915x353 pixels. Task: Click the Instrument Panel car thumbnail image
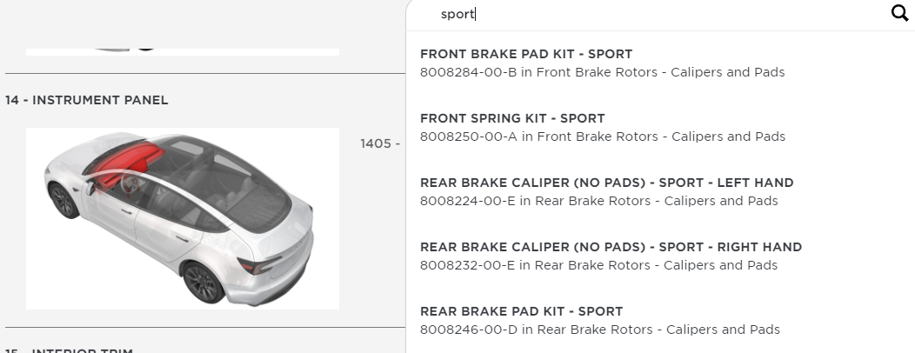pyautogui.click(x=183, y=218)
